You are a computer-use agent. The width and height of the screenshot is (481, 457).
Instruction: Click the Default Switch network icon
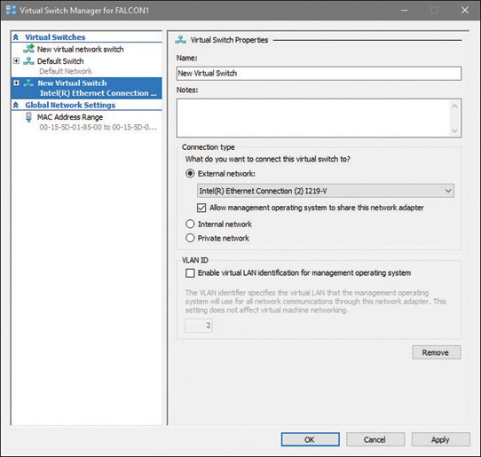[28, 60]
